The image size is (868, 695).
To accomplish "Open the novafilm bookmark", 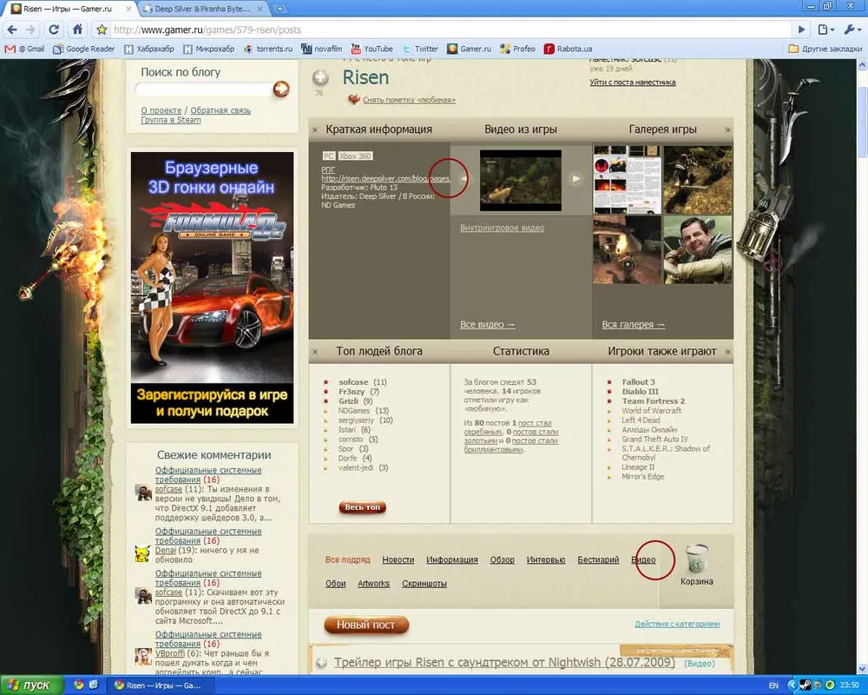I will [322, 49].
